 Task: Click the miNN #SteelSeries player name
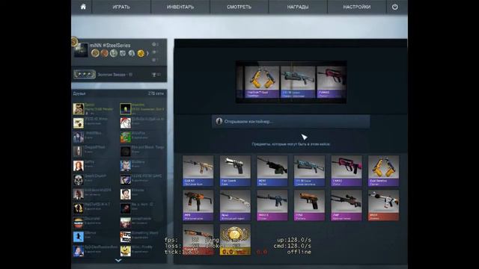(x=110, y=45)
